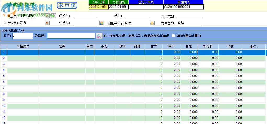The width and height of the screenshot is (267, 124).
Task: Click 数量 cell in row 11
Action: 154,112
